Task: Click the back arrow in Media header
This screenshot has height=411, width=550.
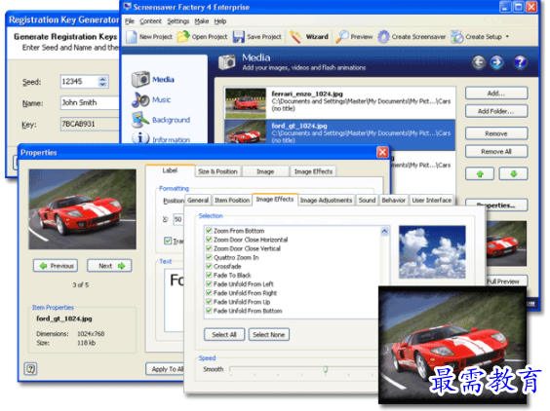Action: click(x=479, y=62)
